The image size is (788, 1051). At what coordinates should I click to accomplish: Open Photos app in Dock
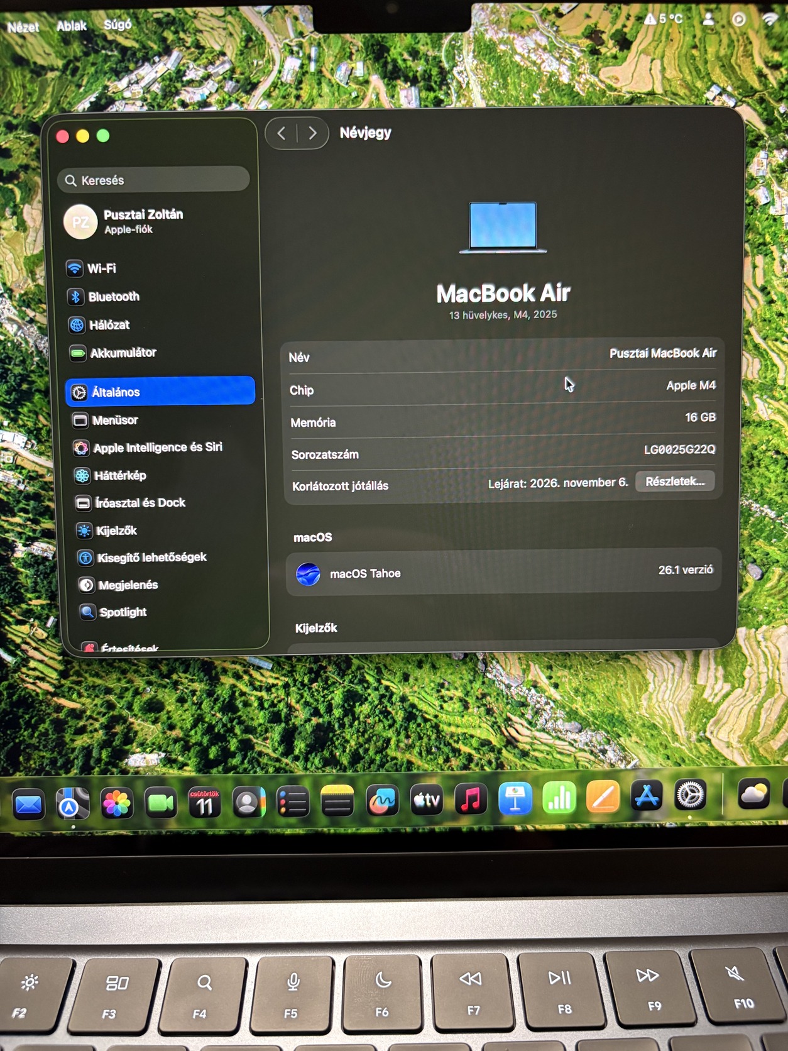117,803
